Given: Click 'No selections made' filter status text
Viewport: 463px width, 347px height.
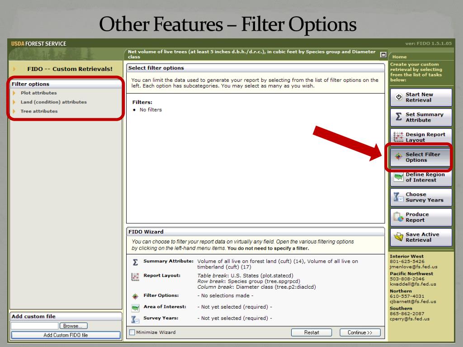Looking at the screenshot, I should pyautogui.click(x=225, y=295).
